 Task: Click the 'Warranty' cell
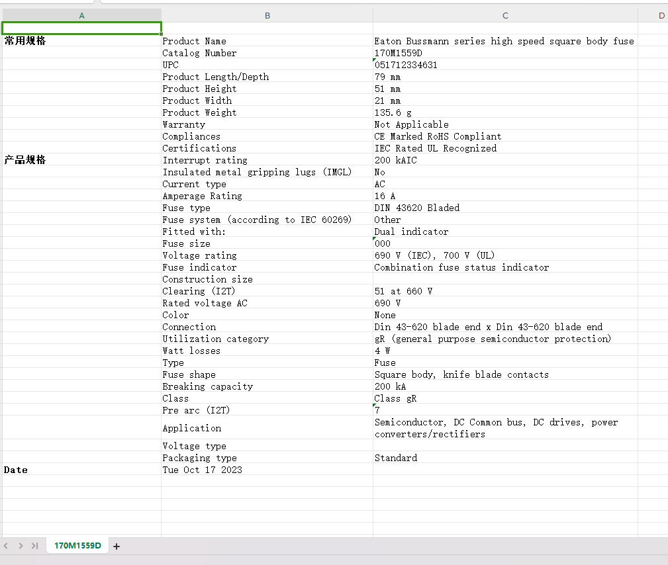pos(267,124)
